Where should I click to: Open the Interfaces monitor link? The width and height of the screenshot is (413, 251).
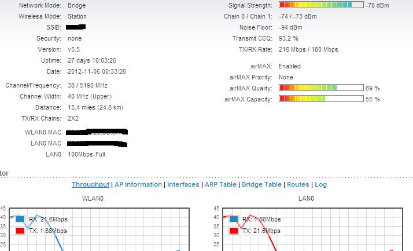[183, 184]
